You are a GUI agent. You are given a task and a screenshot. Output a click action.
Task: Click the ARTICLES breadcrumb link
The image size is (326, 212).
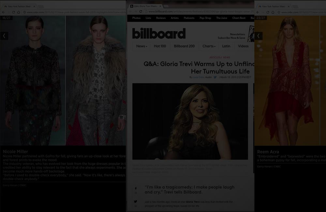pos(215,57)
